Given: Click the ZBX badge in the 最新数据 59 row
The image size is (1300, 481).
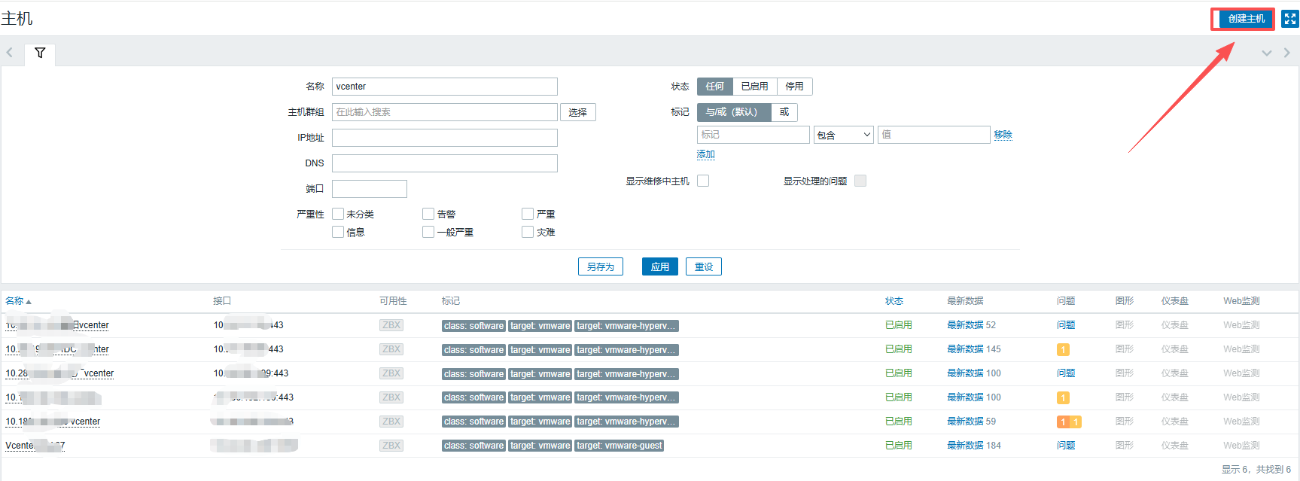Looking at the screenshot, I should tap(391, 422).
